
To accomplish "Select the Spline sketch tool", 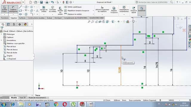I will (x=32, y=7).
